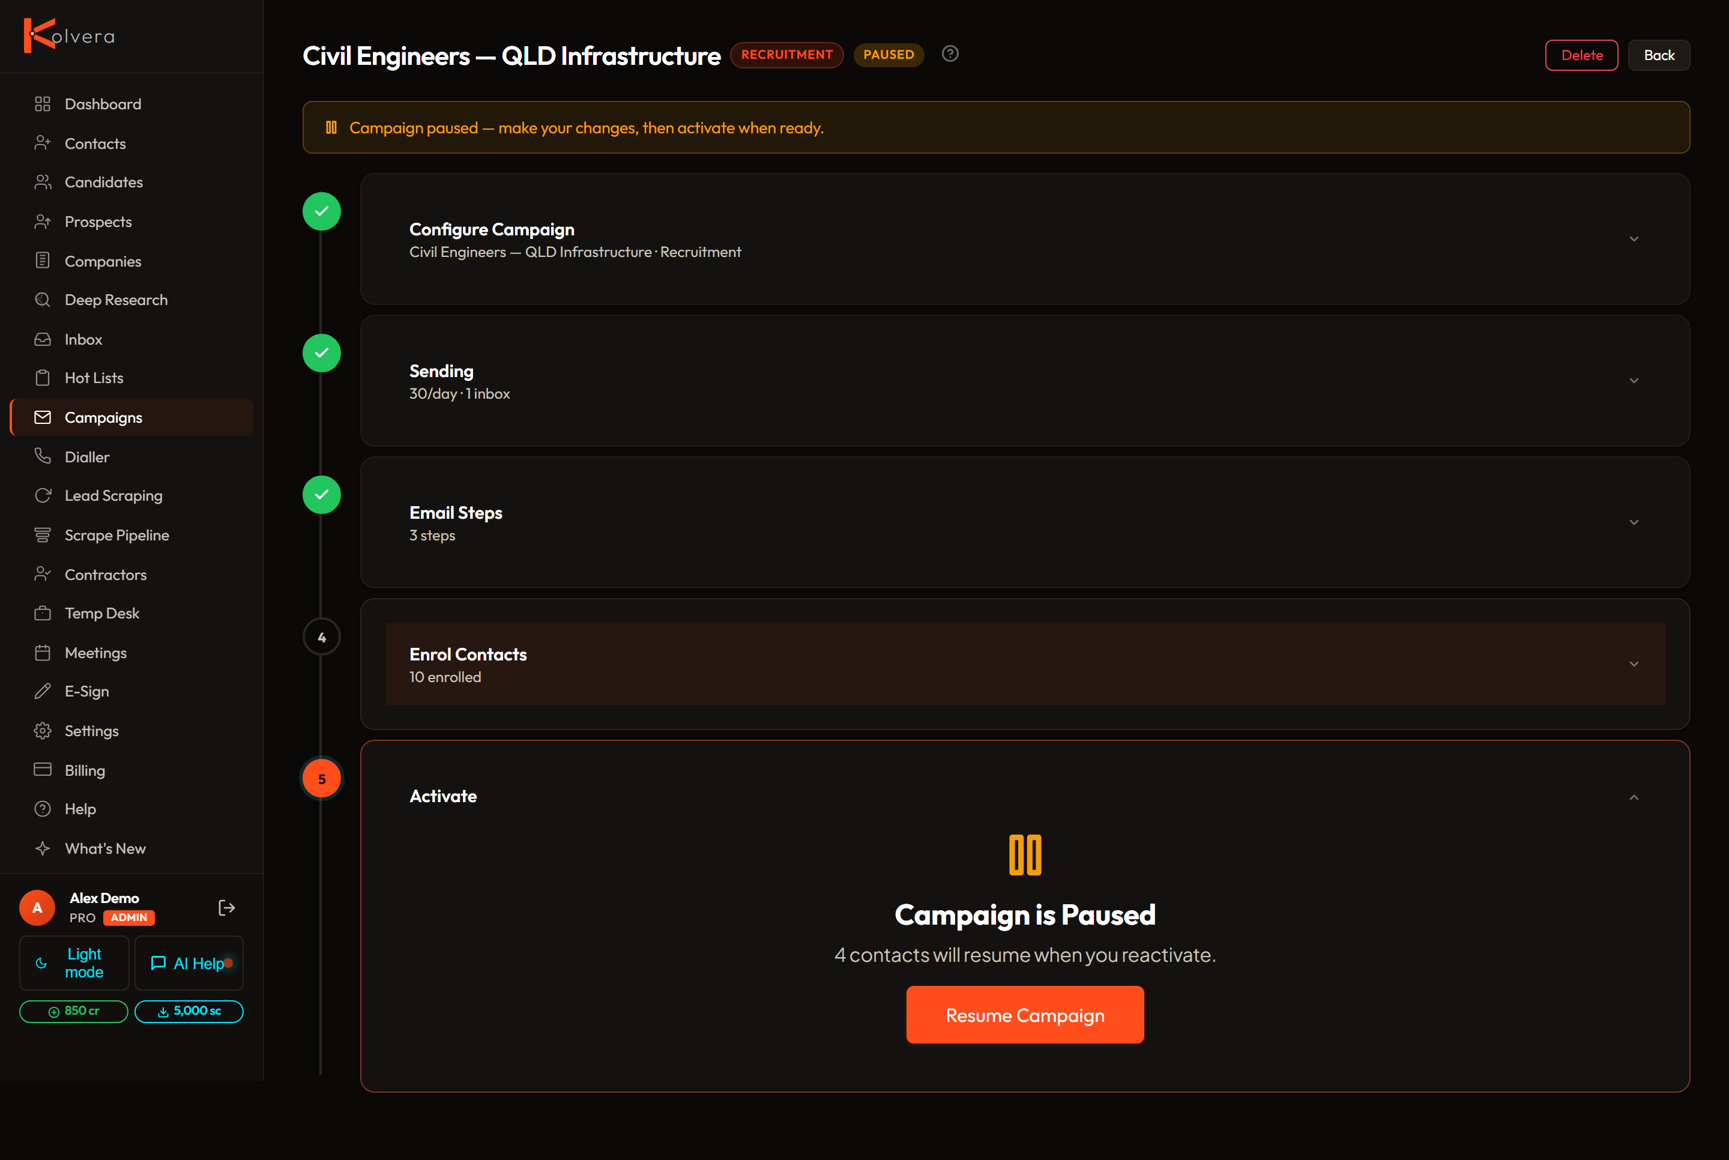
Task: Click the What's New sparkle icon
Action: (x=43, y=848)
